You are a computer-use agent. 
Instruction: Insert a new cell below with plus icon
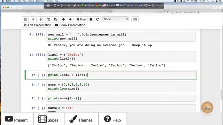point(33,19)
